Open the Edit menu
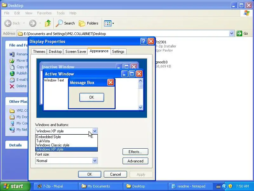 pos(17,13)
